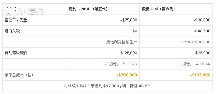The width and height of the screenshot is (216, 94).
Task: Select the ~$75,000 base car cell
Action: point(128,20)
